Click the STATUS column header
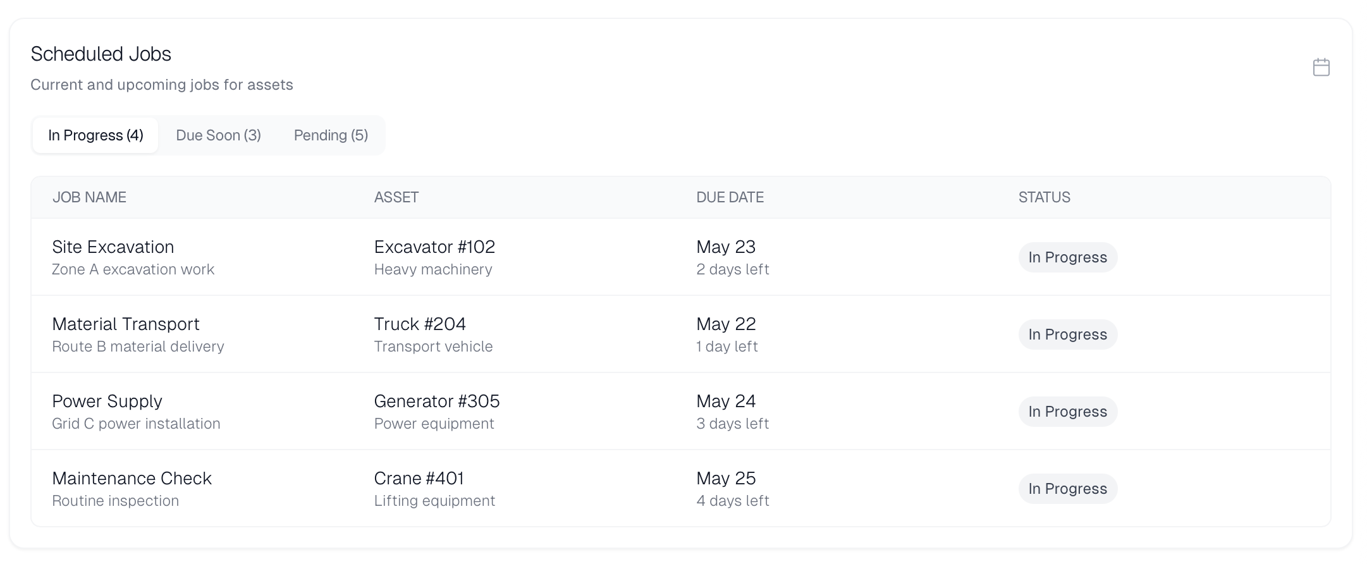The height and width of the screenshot is (564, 1367). (x=1045, y=197)
